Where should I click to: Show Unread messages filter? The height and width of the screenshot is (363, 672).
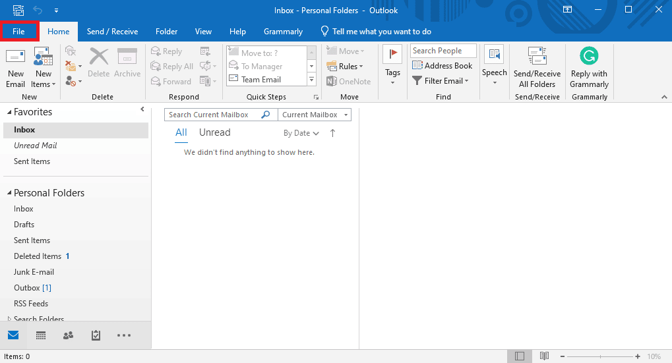pyautogui.click(x=215, y=132)
